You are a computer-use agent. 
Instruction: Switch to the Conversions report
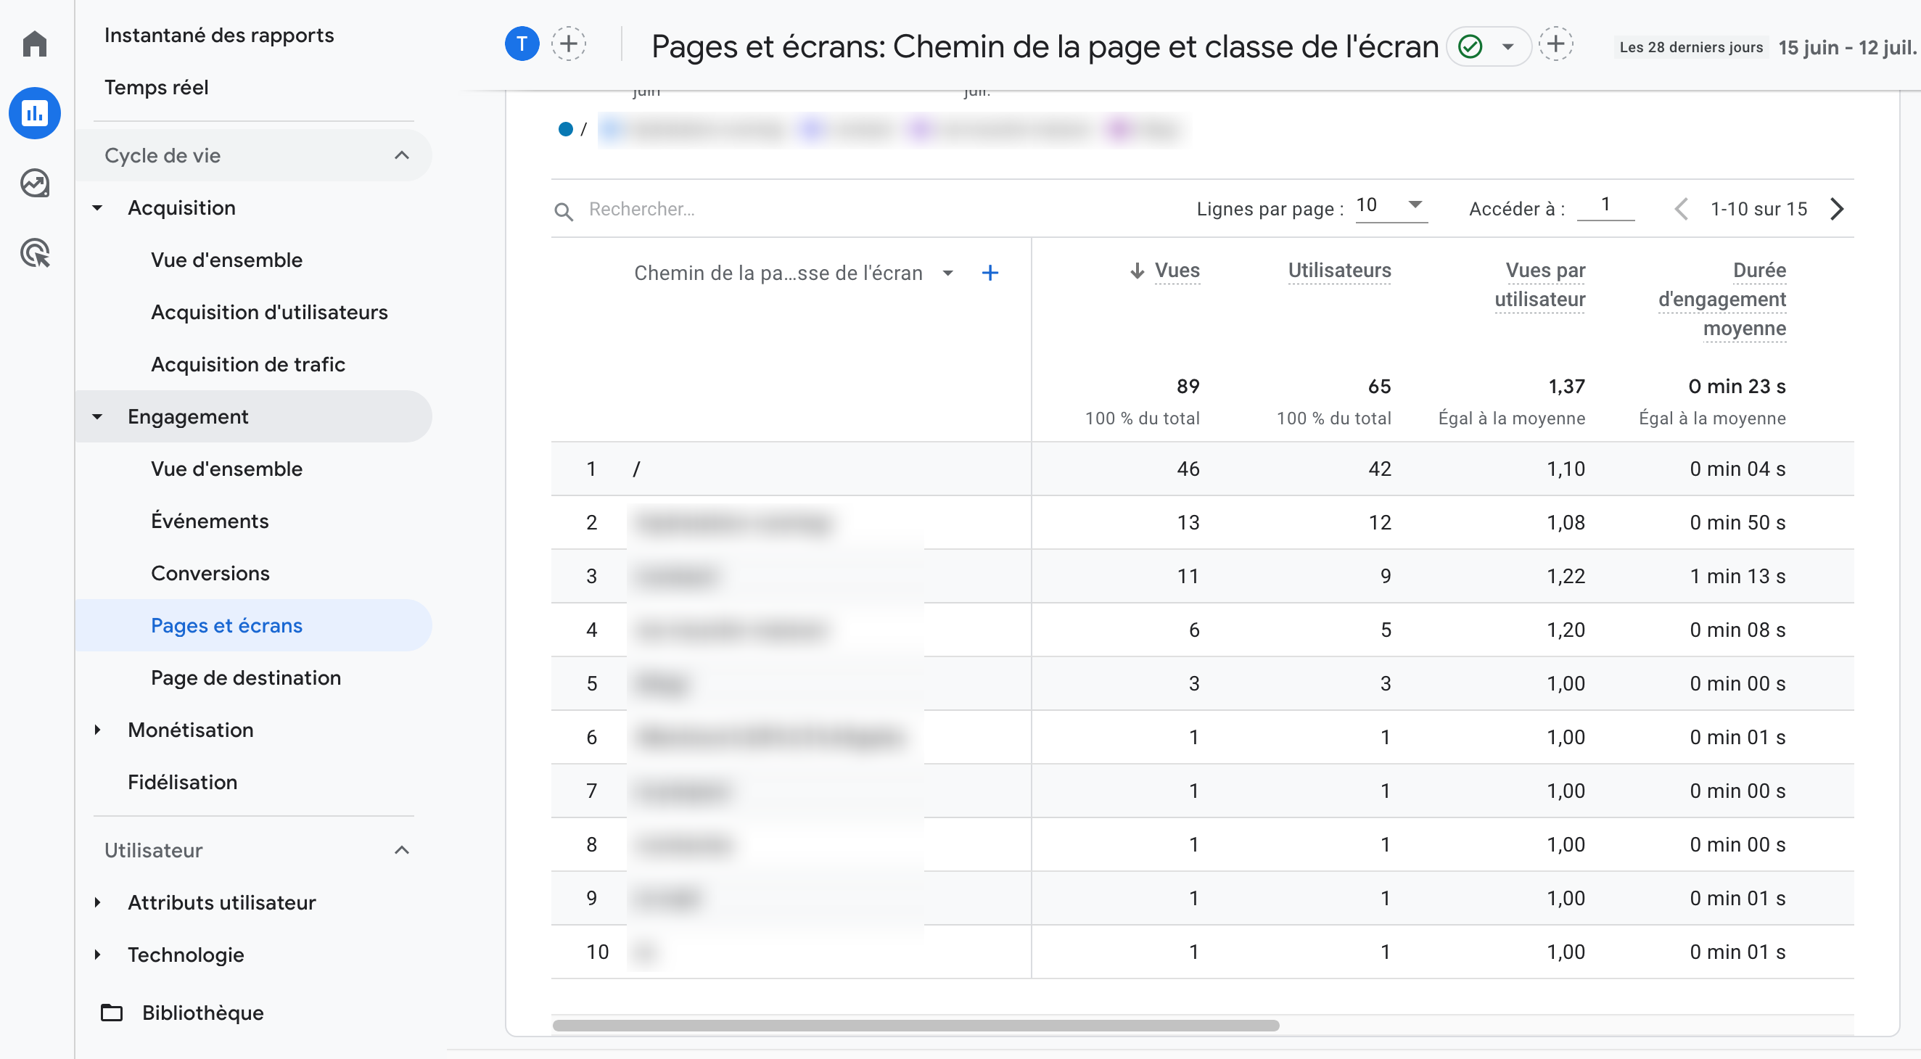coord(210,573)
